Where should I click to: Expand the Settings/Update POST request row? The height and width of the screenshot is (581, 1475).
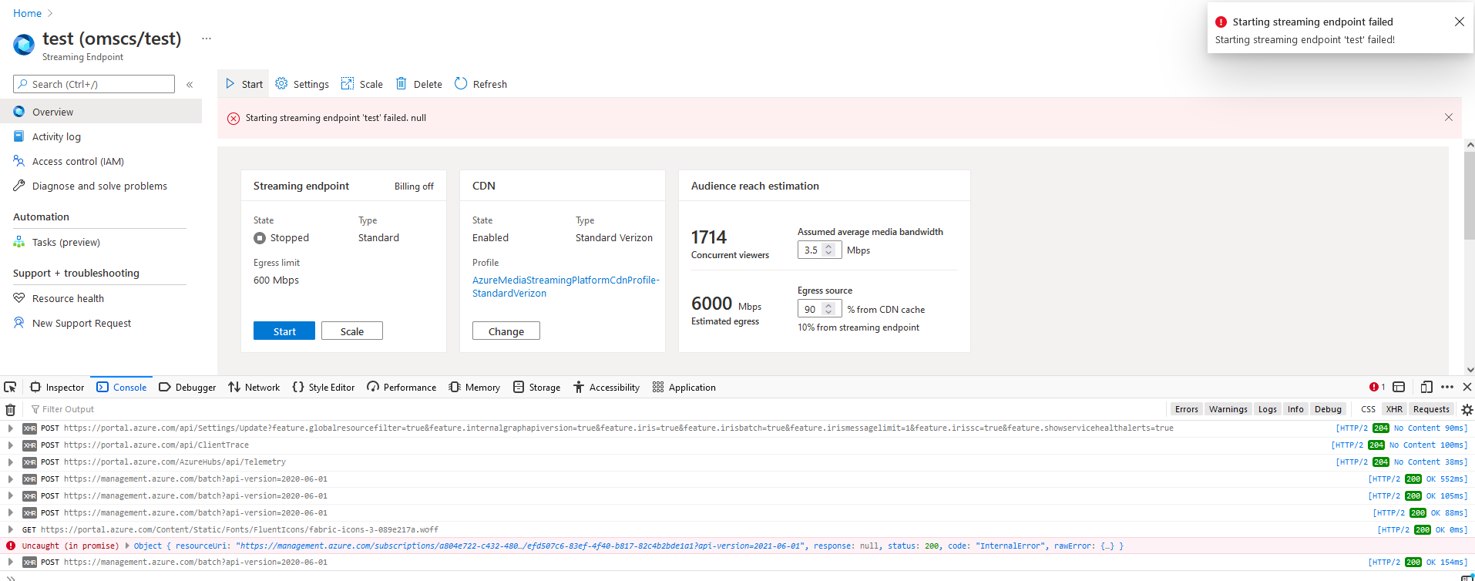click(10, 428)
